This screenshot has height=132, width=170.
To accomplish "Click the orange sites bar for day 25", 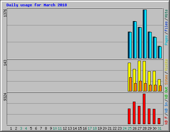I will tap(130, 84).
